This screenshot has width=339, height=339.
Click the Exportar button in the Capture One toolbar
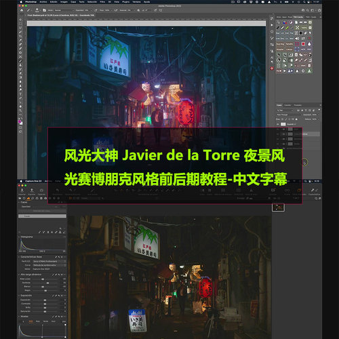pos(32,192)
